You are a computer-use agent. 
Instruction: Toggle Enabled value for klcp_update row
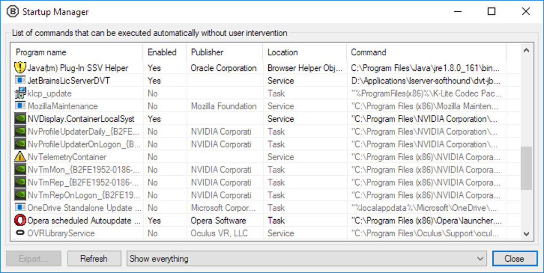(153, 94)
